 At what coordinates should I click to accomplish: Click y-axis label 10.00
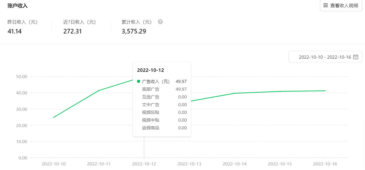pos(21,142)
